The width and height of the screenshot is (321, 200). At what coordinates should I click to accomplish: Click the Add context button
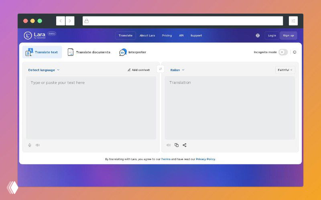[138, 70]
